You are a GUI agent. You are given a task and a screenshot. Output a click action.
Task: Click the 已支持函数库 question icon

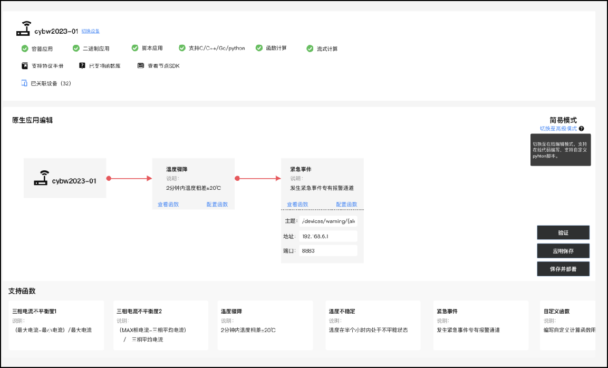(82, 65)
